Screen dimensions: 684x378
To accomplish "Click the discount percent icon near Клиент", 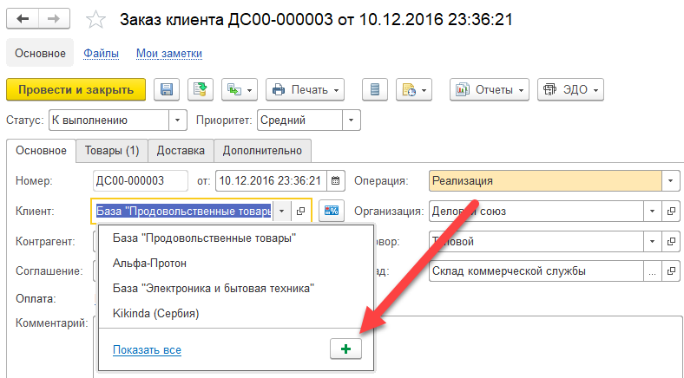I will coord(332,212).
